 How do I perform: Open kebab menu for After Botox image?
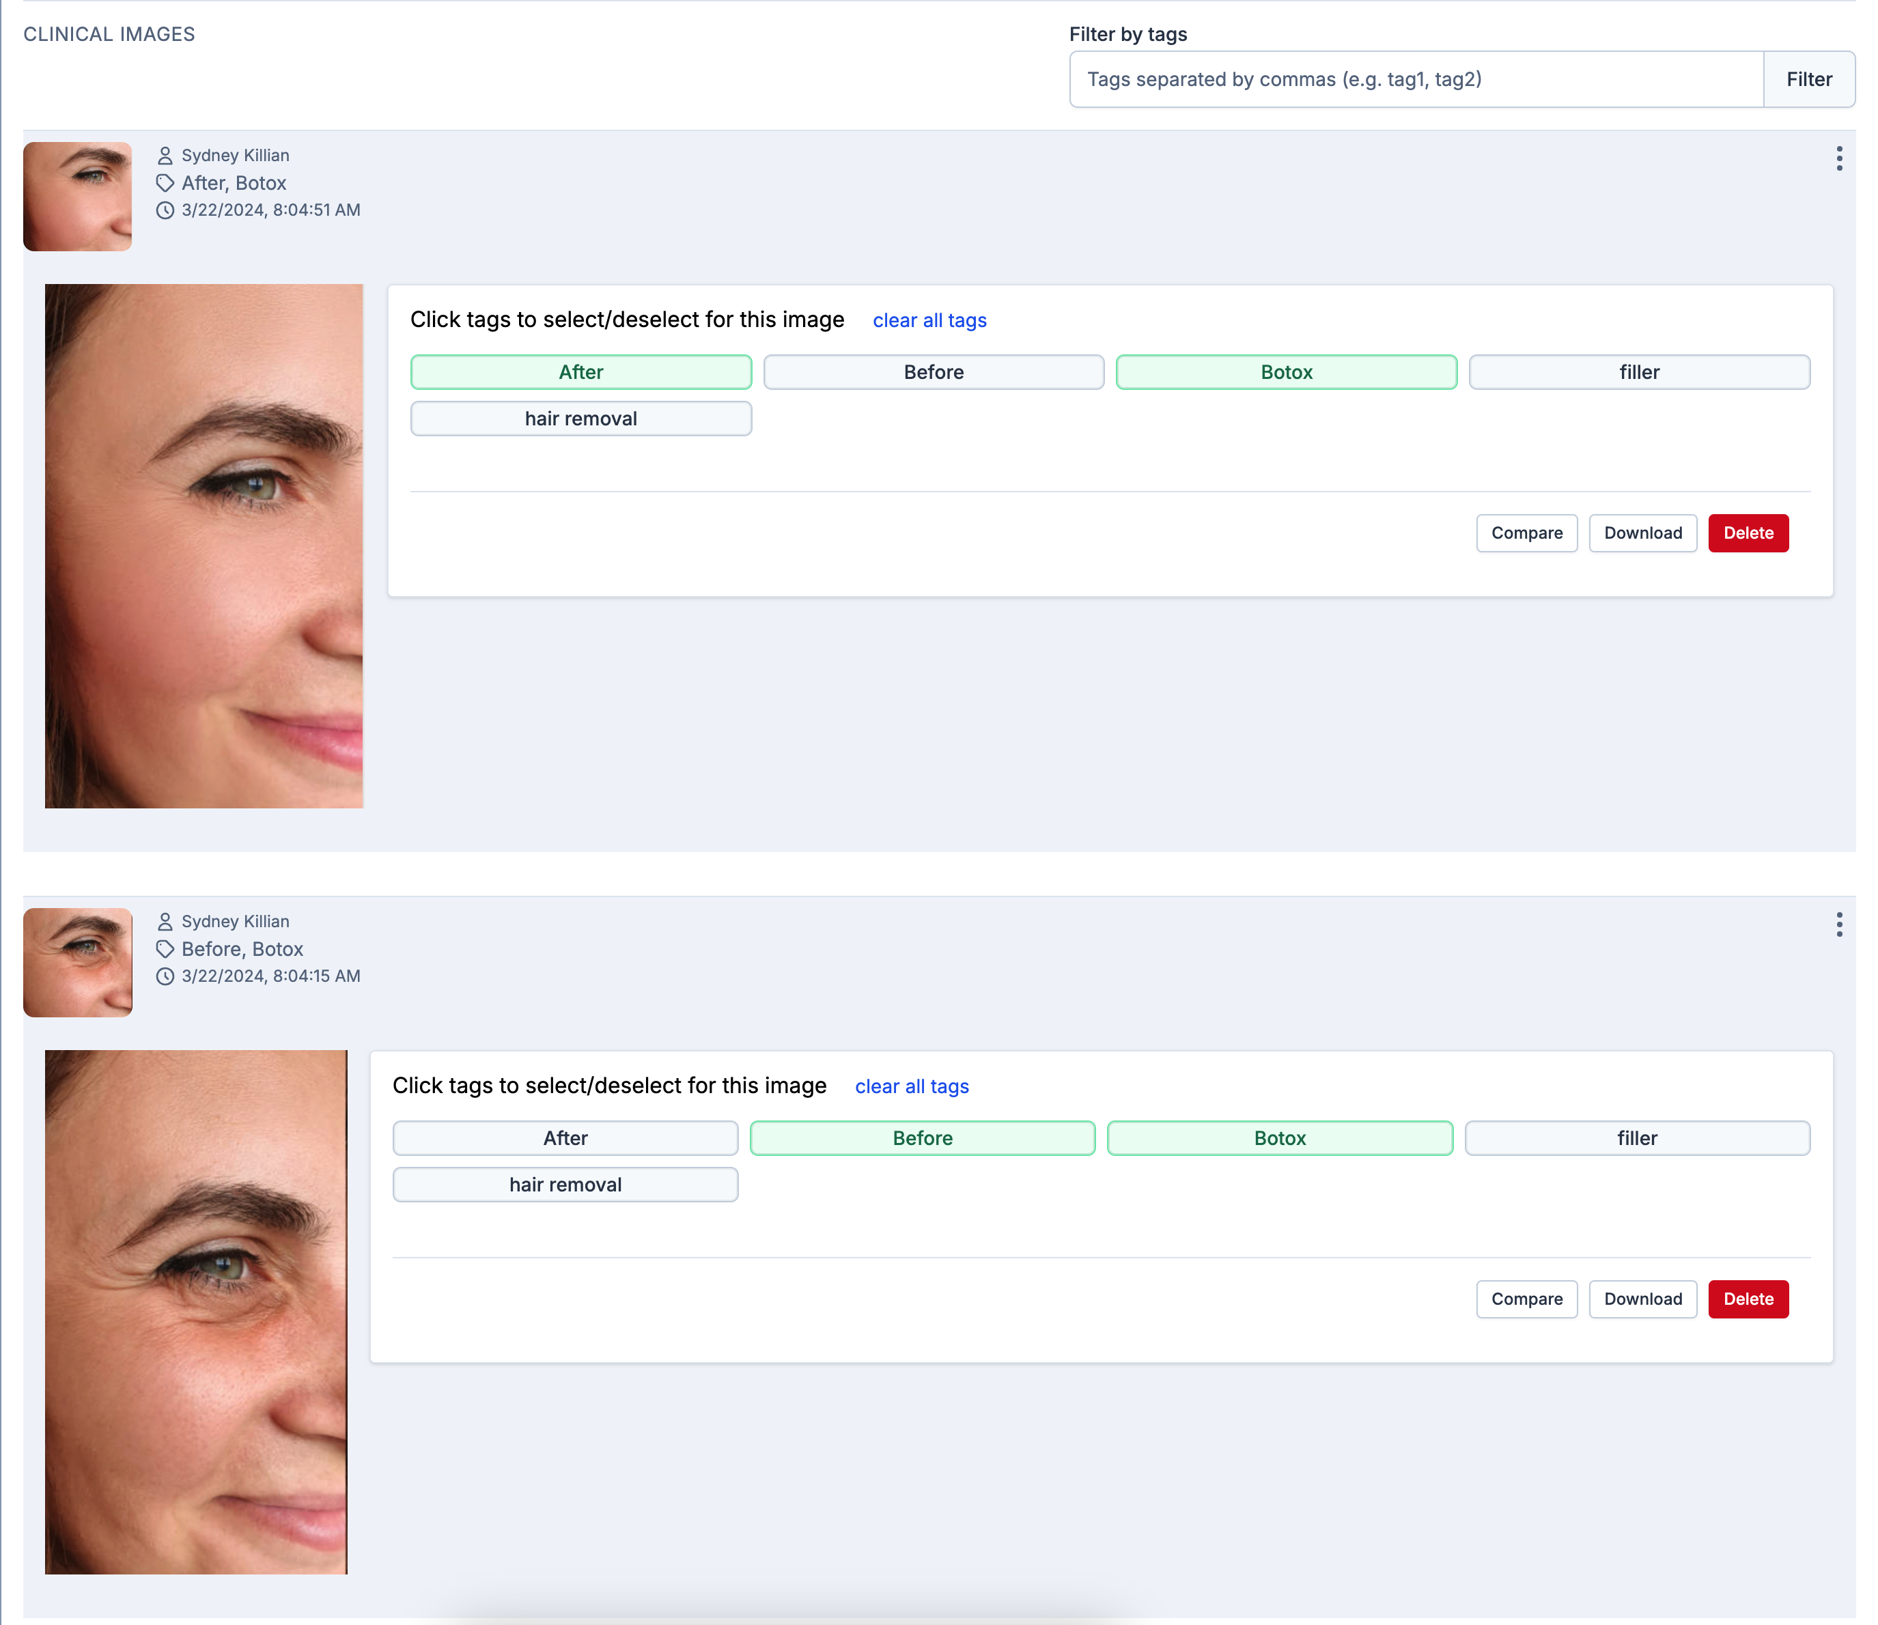coord(1838,158)
